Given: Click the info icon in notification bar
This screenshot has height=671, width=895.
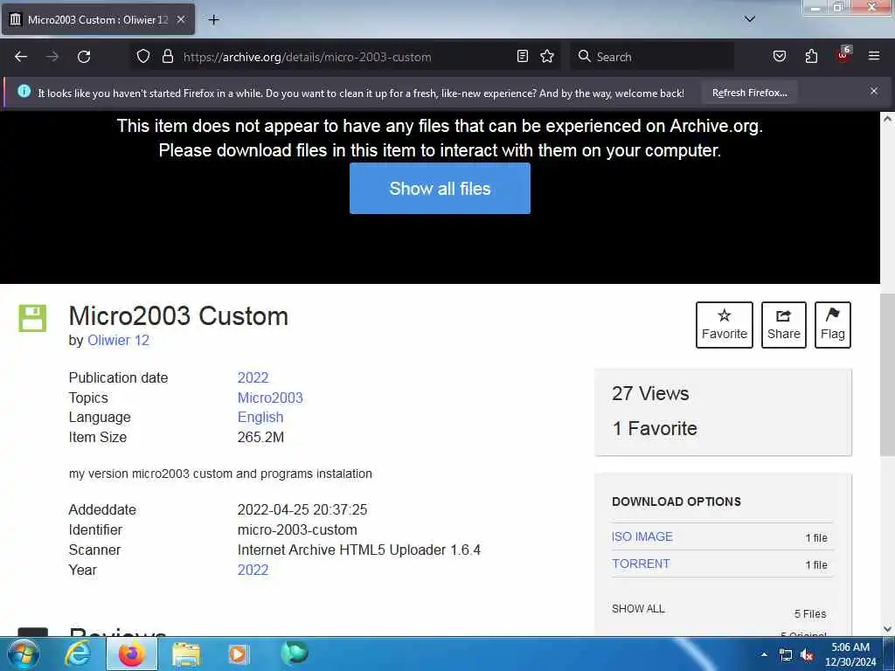Looking at the screenshot, I should 24,91.
